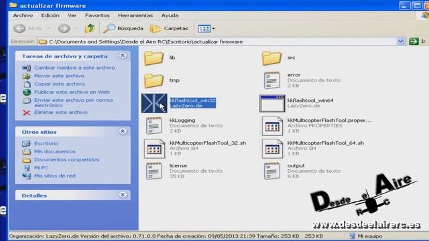Expand the address bar dropdown
The width and height of the screenshot is (429, 241).
point(401,42)
